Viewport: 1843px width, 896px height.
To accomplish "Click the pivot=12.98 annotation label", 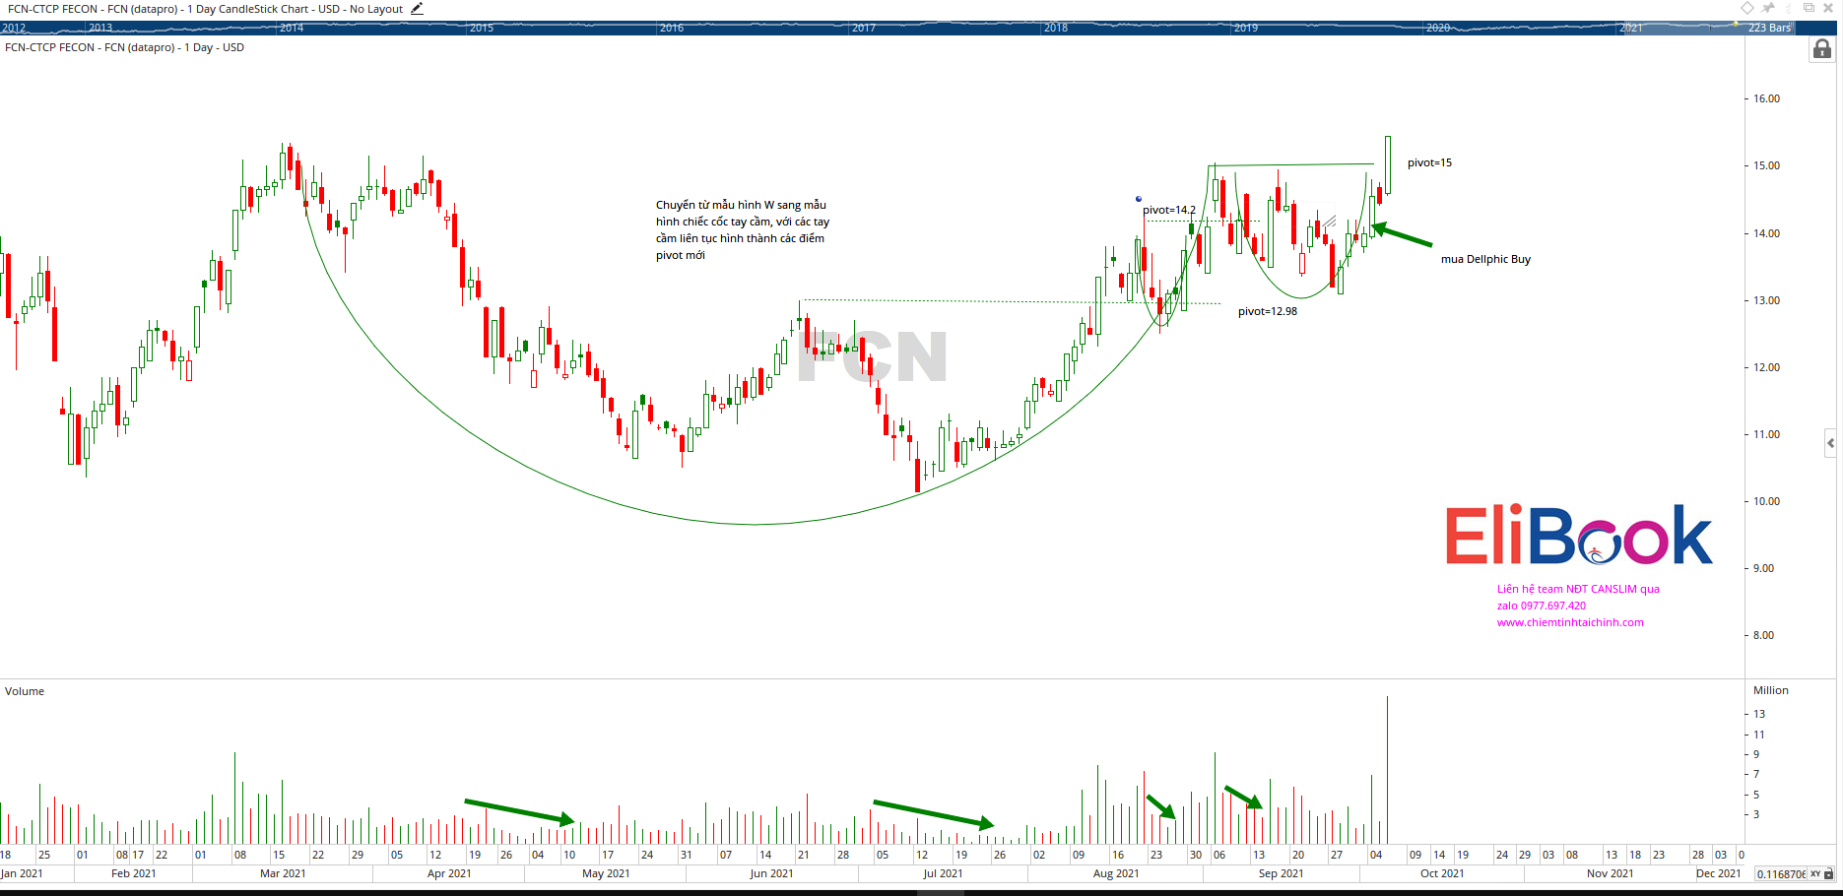I will [x=1267, y=312].
